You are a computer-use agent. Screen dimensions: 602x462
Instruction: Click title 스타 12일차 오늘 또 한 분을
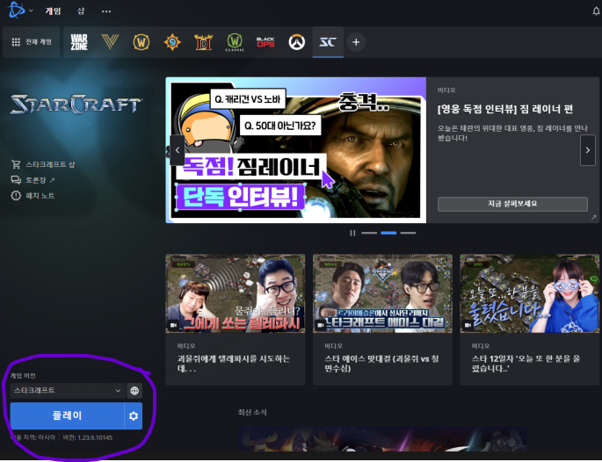tap(526, 364)
